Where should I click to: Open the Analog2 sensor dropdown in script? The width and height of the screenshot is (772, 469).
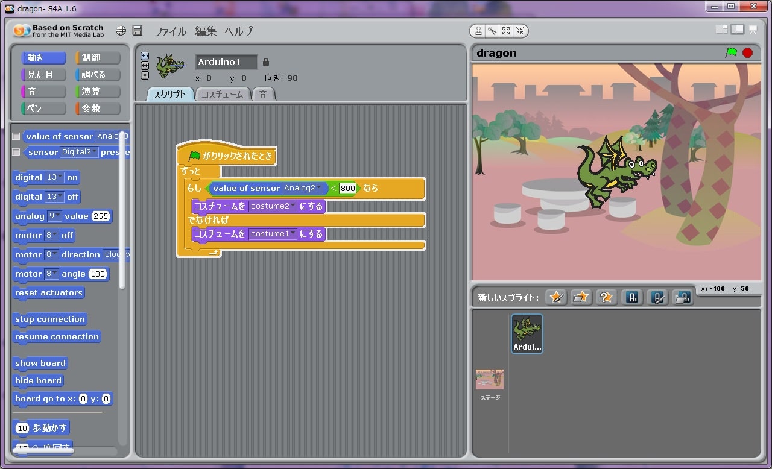(319, 189)
